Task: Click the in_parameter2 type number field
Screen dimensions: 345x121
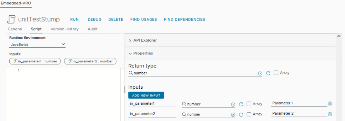Action: point(208,114)
